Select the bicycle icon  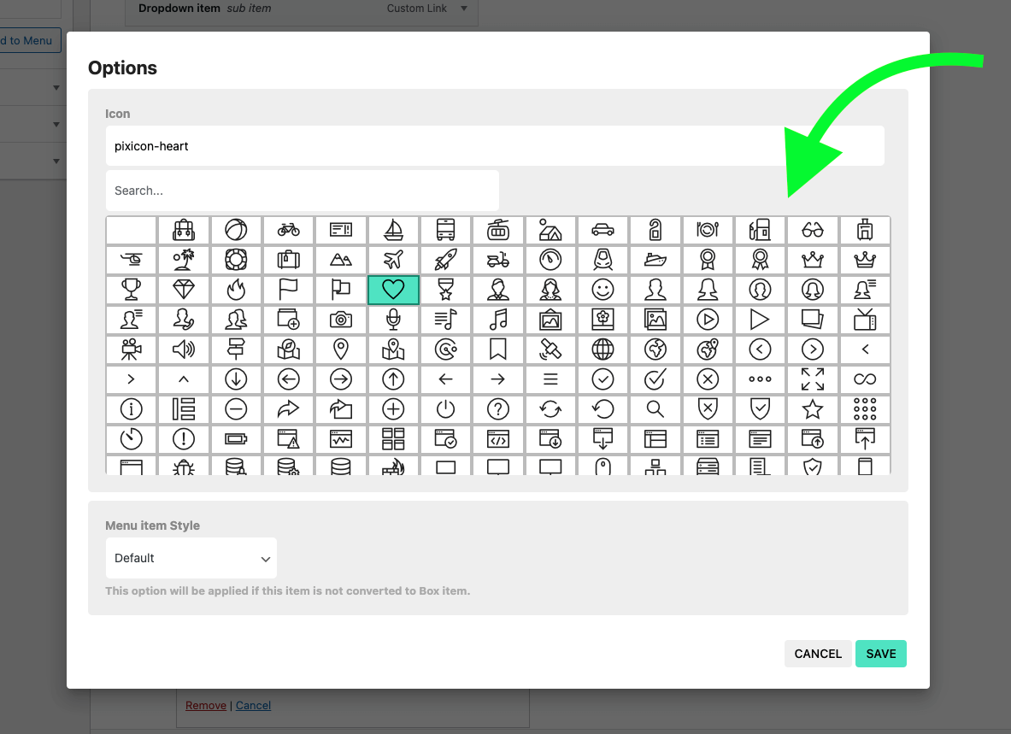(288, 230)
